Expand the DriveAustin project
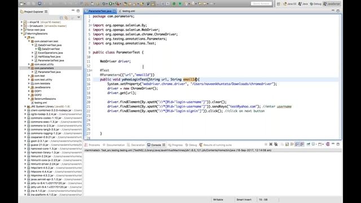 coord(22,26)
